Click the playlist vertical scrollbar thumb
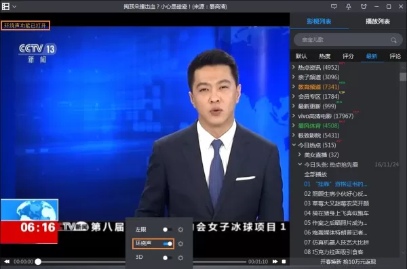Viewport: 407px width, 269px height. 403,77
